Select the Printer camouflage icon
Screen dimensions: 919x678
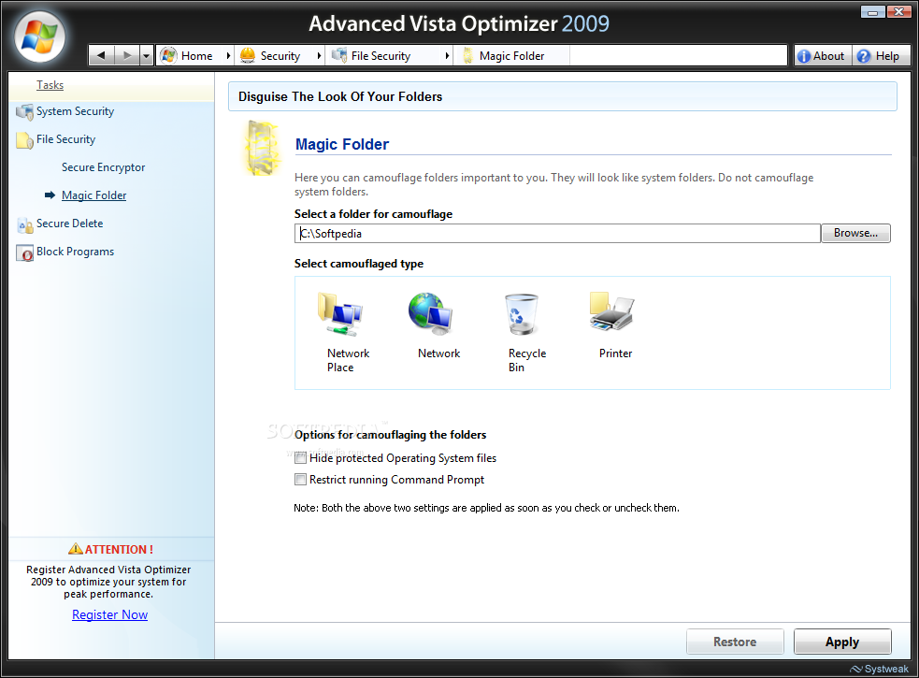coord(611,311)
